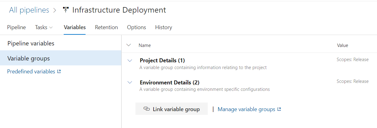Click the Infrastructure Deployment pipeline name
The width and height of the screenshot is (377, 128).
tap(119, 10)
